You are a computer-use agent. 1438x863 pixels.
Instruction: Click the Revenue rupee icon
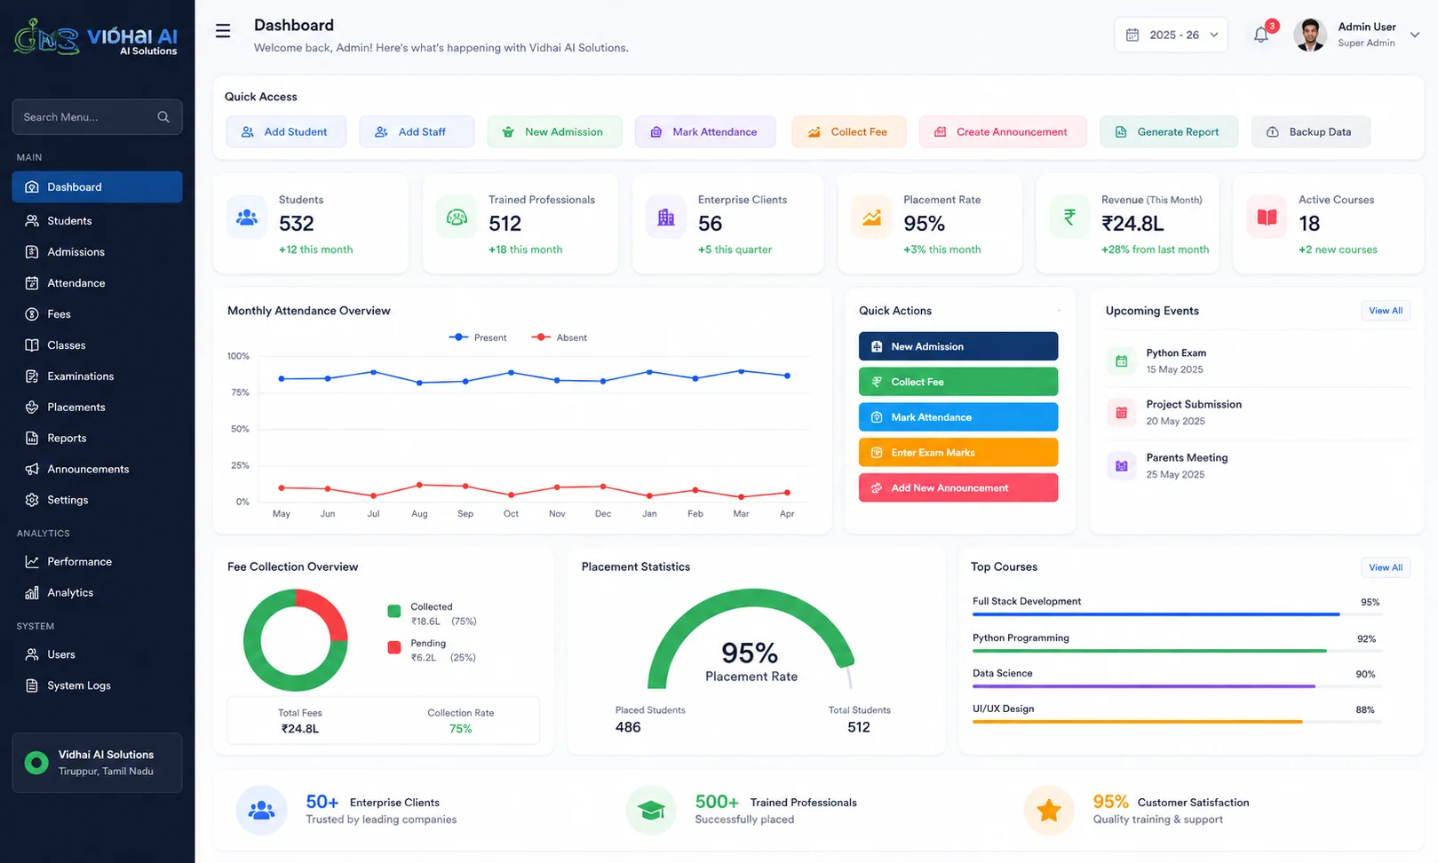pos(1069,218)
